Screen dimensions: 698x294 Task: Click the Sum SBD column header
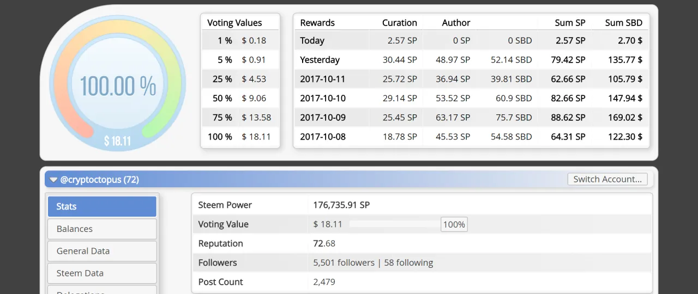(623, 23)
